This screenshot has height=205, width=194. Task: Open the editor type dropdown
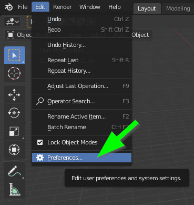click(12, 22)
